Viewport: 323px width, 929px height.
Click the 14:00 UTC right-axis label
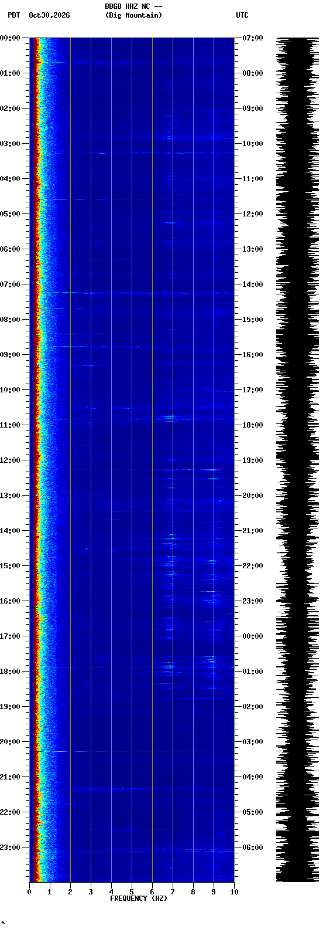point(252,284)
